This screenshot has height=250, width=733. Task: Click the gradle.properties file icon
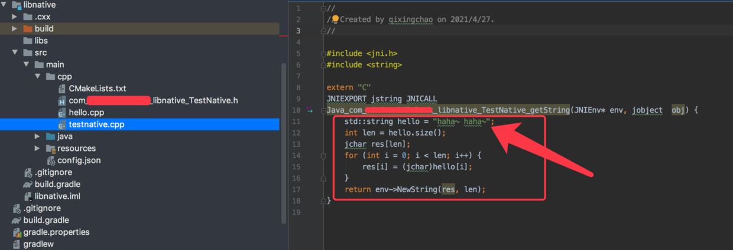(17, 232)
